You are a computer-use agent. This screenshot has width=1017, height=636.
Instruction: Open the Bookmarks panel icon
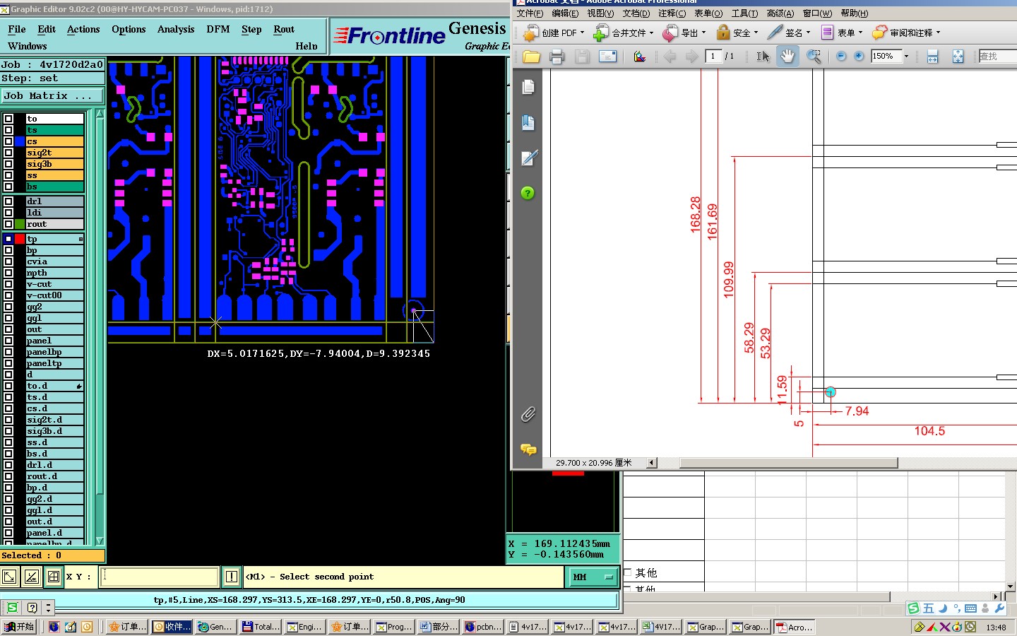528,123
